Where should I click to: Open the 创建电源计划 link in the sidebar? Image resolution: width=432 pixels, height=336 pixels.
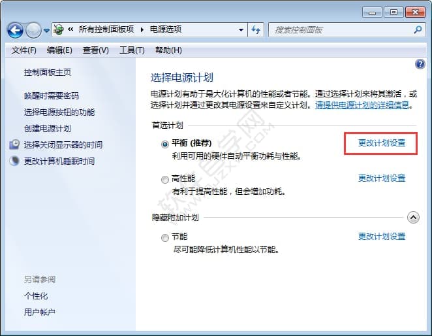48,129
